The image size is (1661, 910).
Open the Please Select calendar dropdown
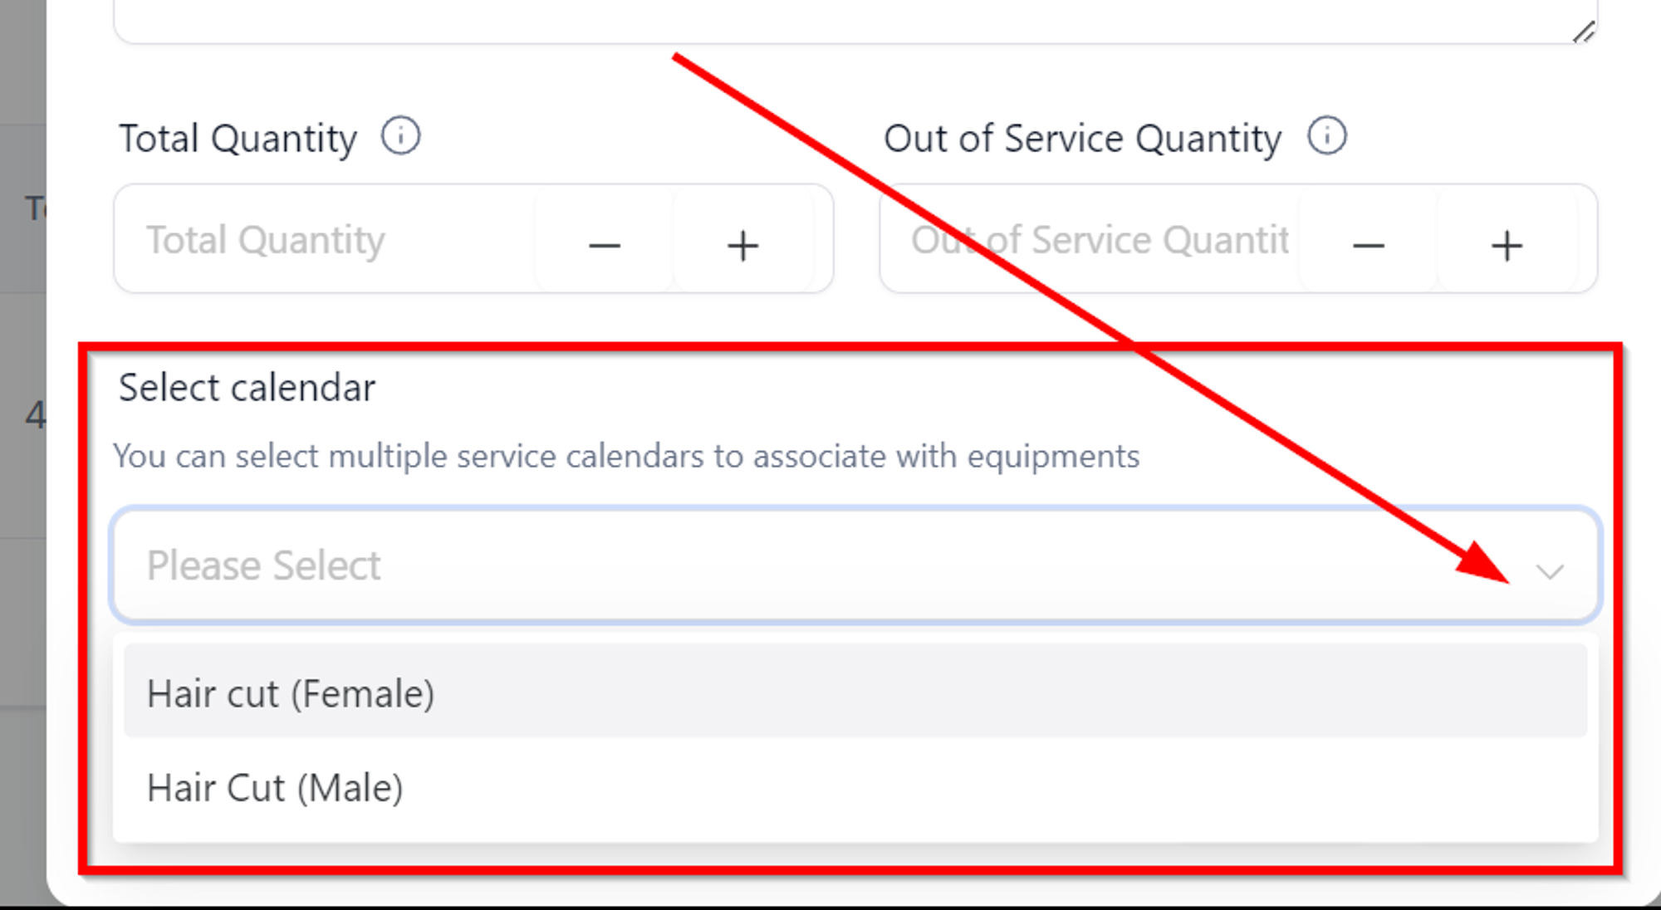point(855,565)
